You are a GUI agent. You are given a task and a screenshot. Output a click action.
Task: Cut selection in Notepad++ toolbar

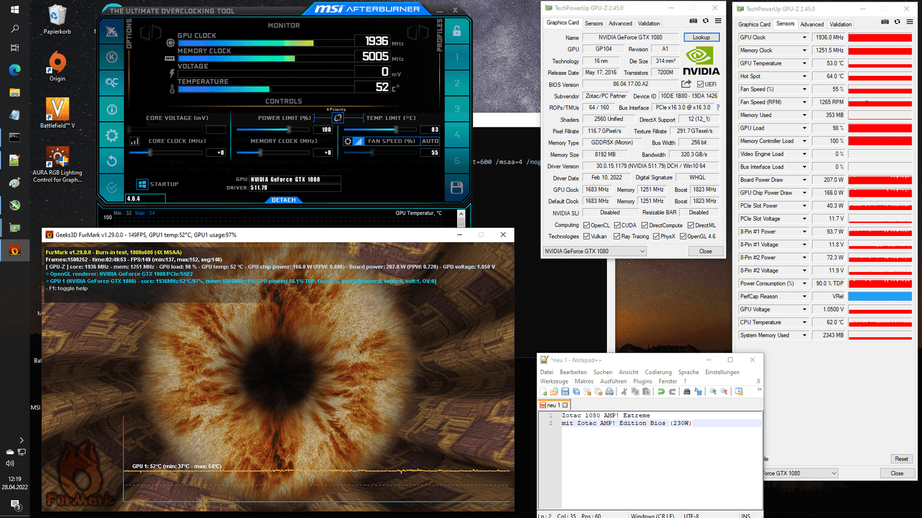(x=624, y=392)
